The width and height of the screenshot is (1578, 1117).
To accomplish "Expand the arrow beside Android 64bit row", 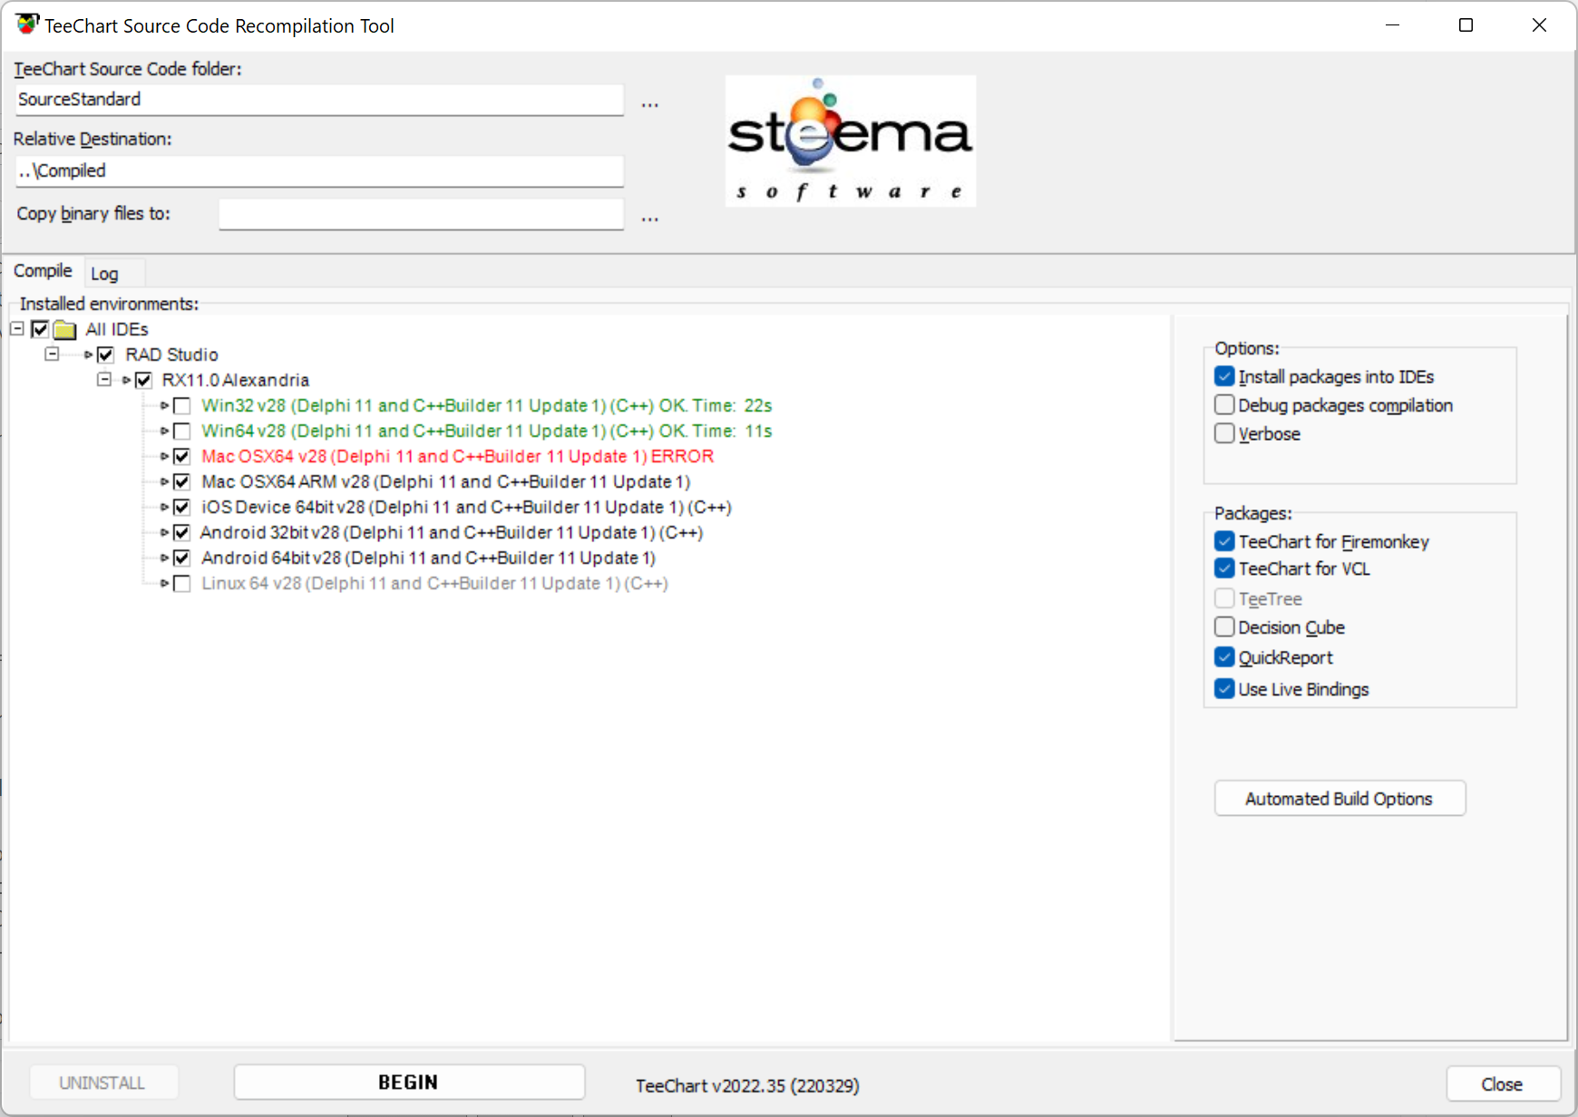I will (164, 558).
